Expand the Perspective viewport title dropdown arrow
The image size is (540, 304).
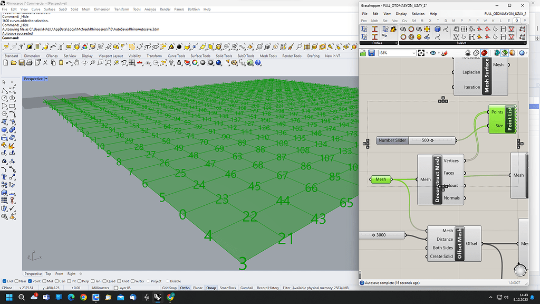(46, 79)
